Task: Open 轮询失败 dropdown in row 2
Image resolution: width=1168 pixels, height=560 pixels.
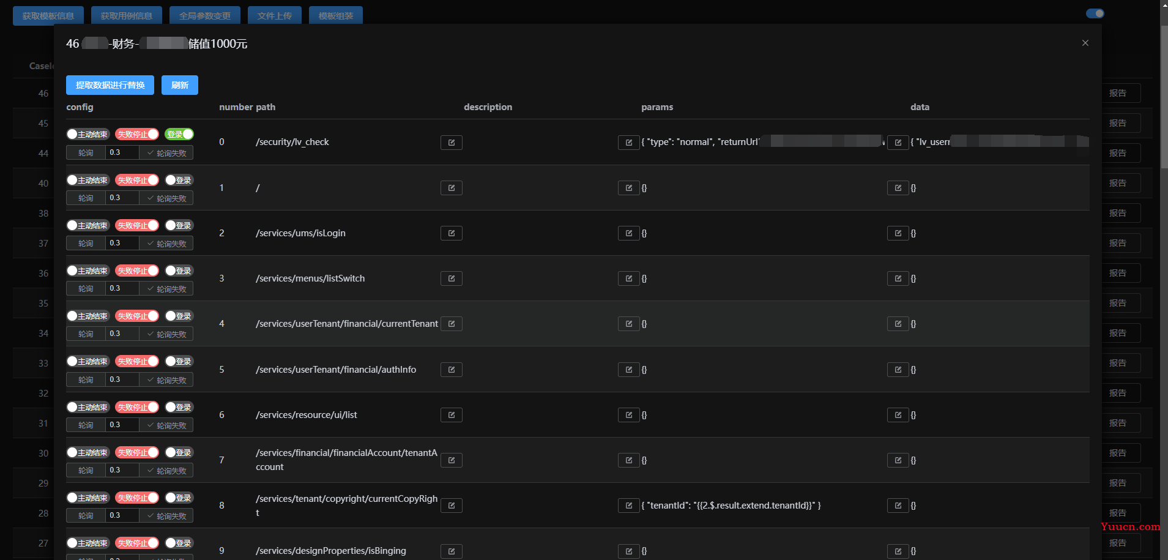Action: (x=166, y=243)
